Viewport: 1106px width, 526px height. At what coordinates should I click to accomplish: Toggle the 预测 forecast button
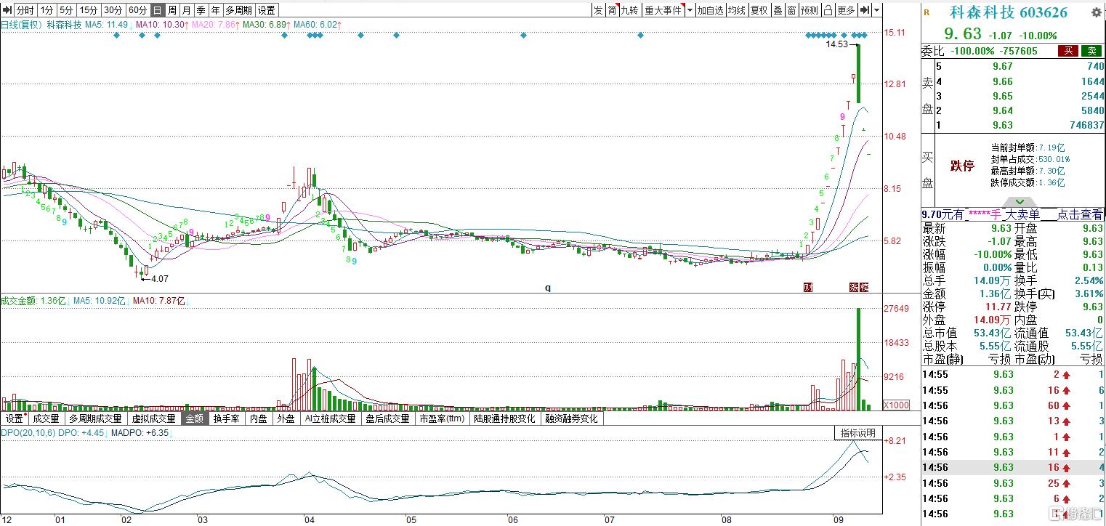pos(810,10)
